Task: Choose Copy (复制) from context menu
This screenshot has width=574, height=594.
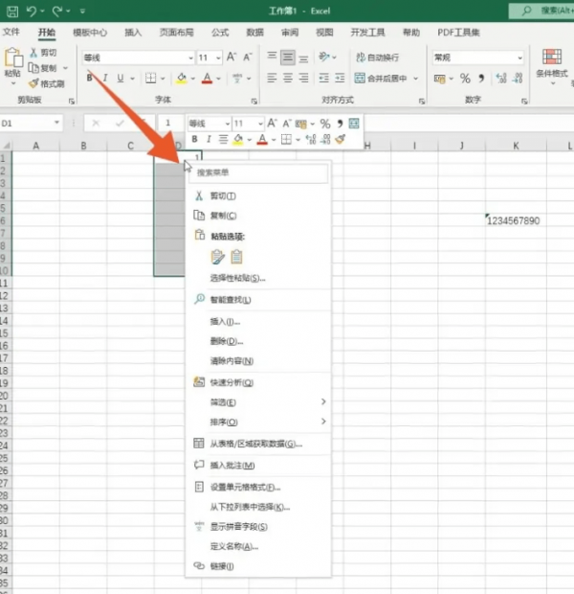Action: (258, 216)
